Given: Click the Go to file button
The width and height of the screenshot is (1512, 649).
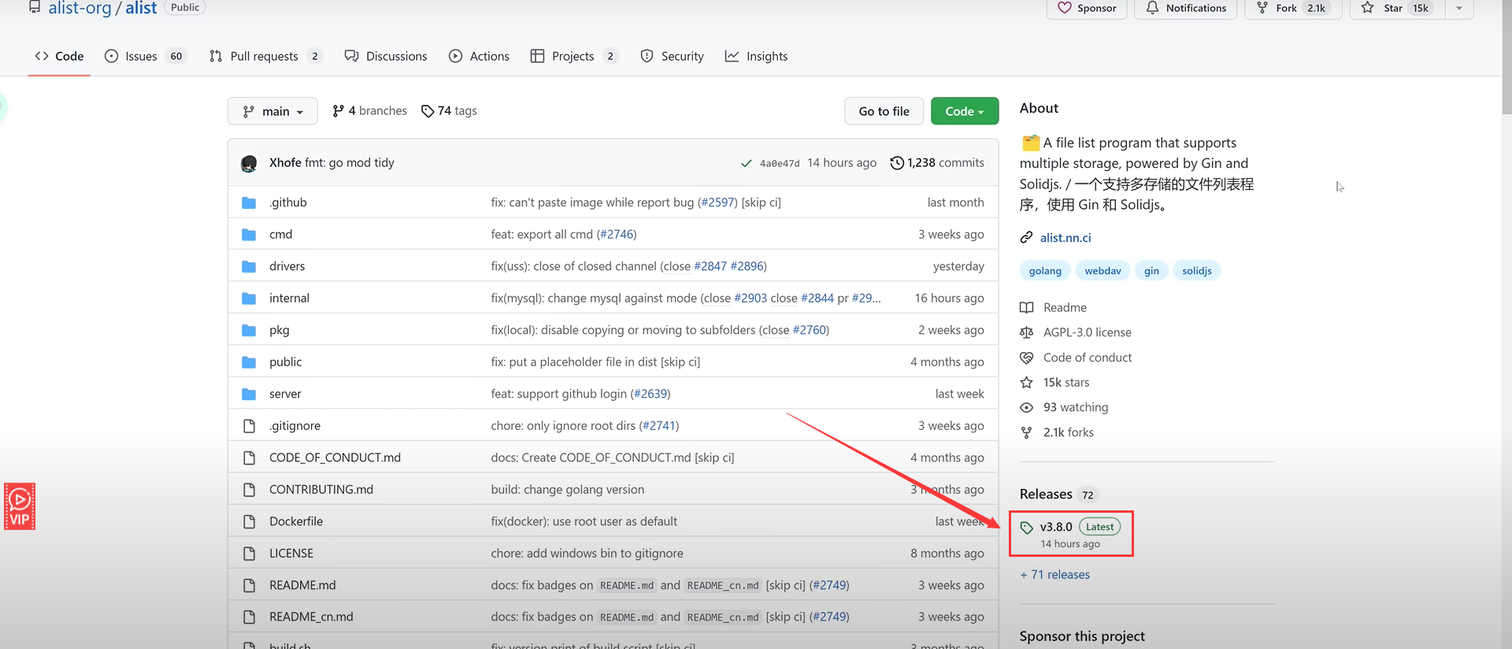Looking at the screenshot, I should coord(884,111).
